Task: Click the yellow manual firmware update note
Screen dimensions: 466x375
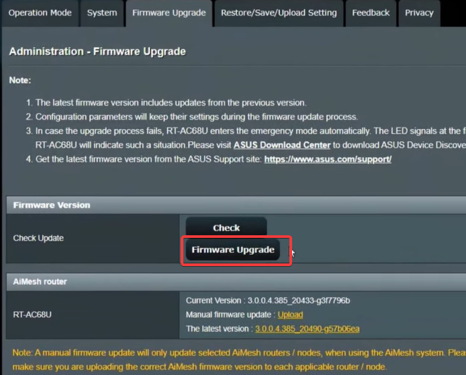Action: 239,360
